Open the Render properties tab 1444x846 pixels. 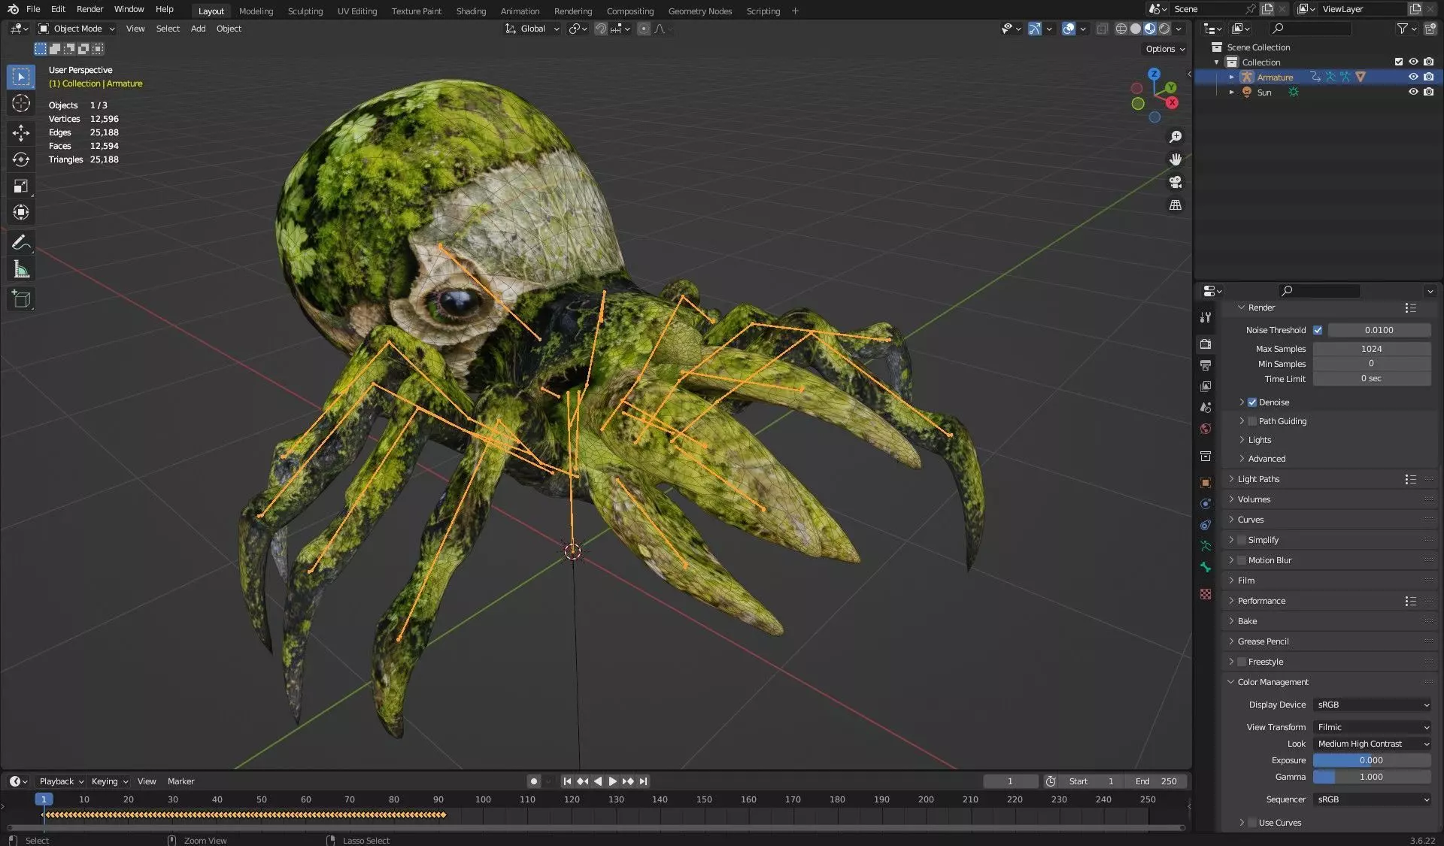[x=1206, y=344]
